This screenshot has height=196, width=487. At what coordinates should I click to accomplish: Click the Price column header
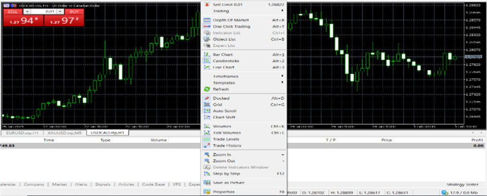386,140
